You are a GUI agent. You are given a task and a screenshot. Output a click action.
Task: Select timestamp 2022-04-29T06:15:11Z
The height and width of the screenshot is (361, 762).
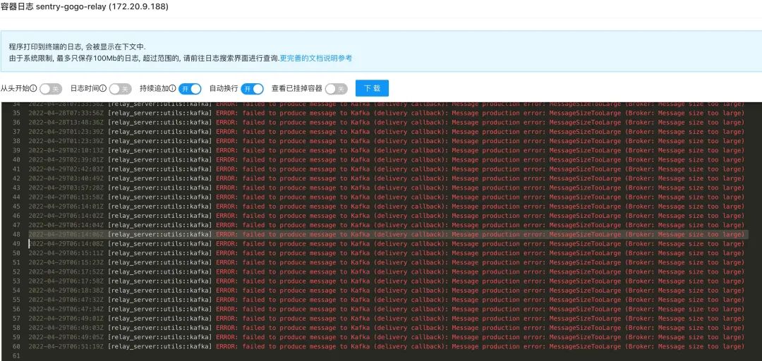66,252
